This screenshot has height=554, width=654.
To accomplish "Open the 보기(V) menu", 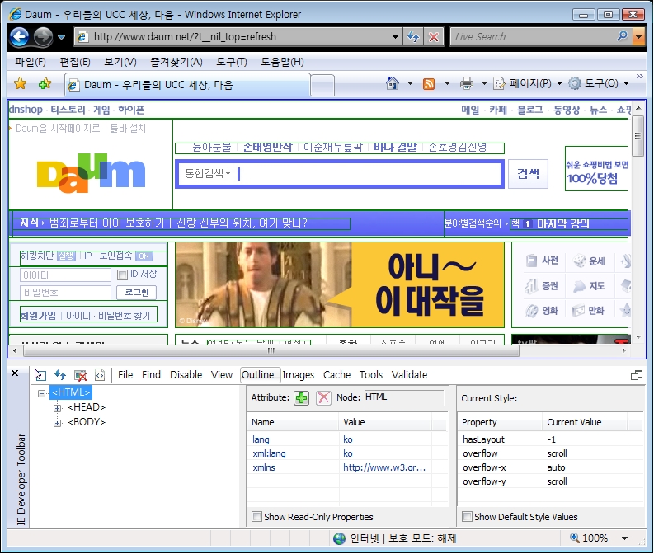I will coord(120,62).
